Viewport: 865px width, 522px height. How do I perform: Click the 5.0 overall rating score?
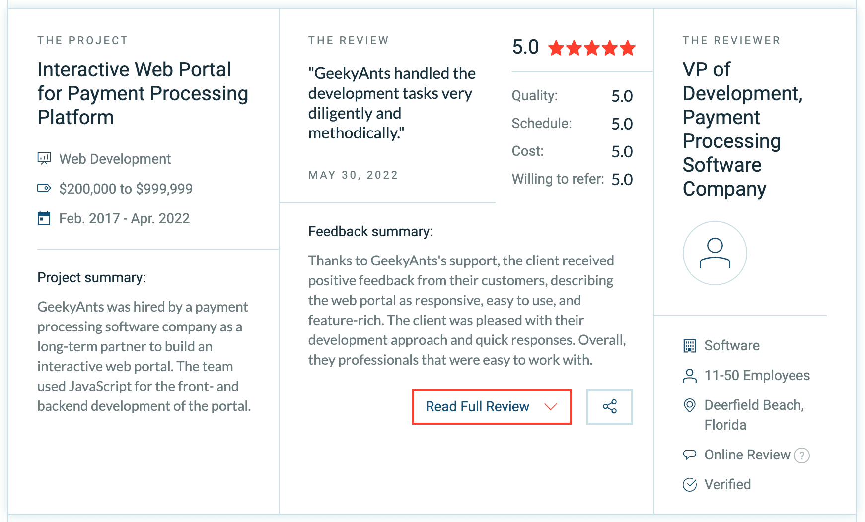(x=525, y=47)
